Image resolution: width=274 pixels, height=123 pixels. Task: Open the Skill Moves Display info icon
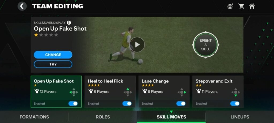coord(69,23)
